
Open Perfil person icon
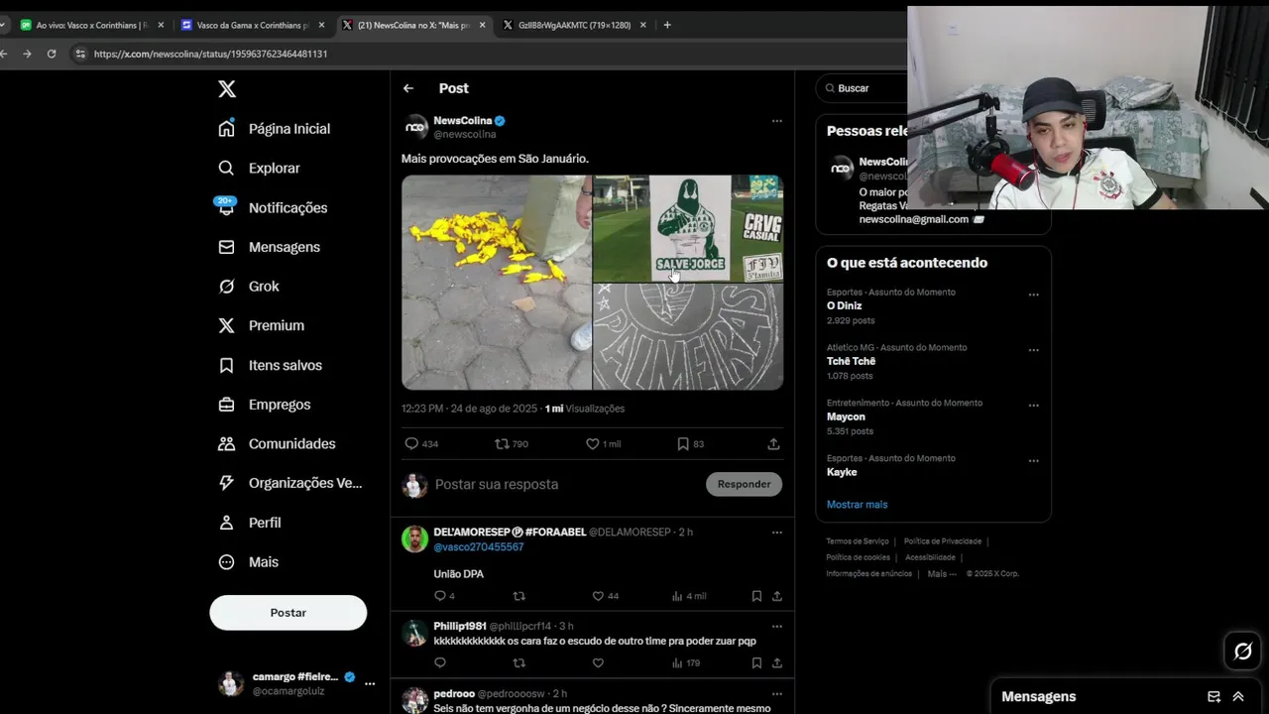[227, 523]
